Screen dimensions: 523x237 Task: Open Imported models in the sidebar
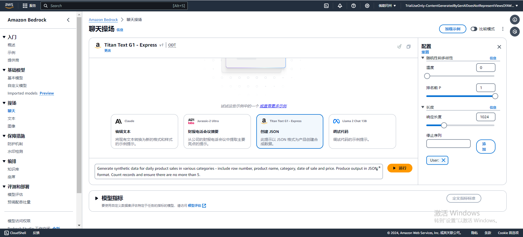coord(23,93)
